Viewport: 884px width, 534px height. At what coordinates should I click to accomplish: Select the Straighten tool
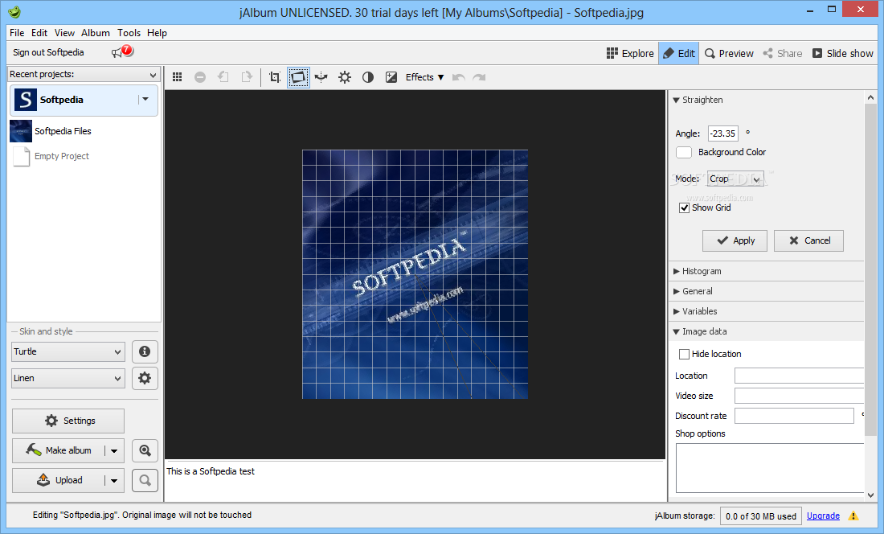point(298,77)
